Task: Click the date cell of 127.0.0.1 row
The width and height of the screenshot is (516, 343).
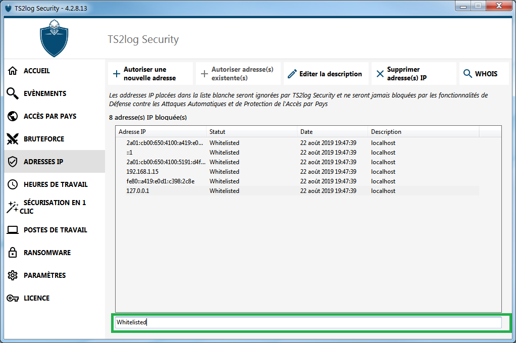Action: [328, 190]
